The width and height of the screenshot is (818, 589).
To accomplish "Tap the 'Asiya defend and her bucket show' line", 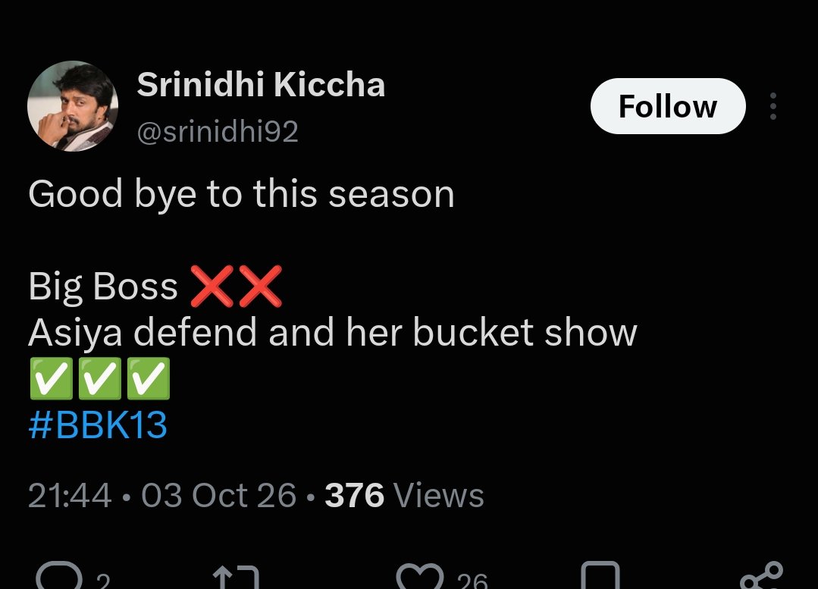I will point(333,332).
